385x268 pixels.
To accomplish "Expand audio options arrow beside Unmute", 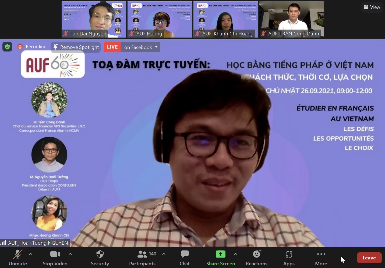I will 31,254.
